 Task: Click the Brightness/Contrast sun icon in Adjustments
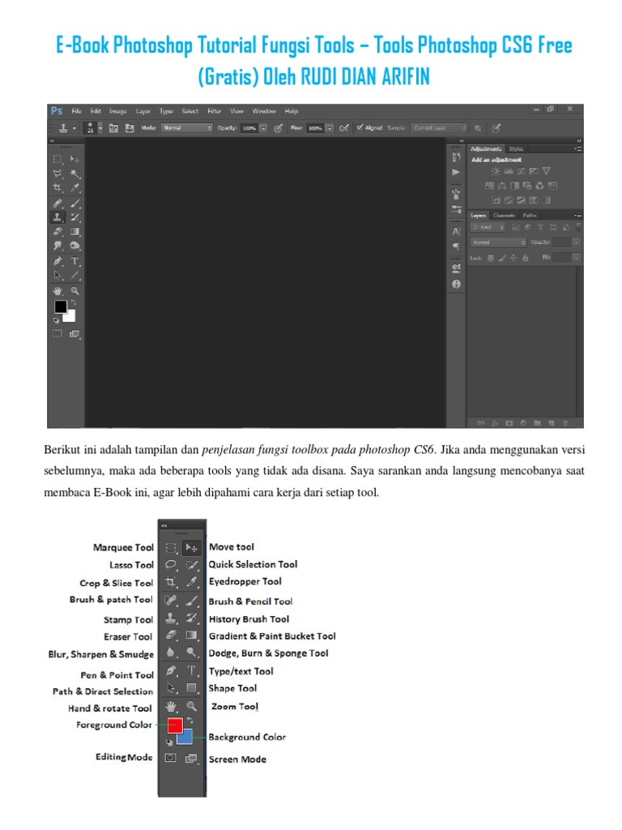495,171
